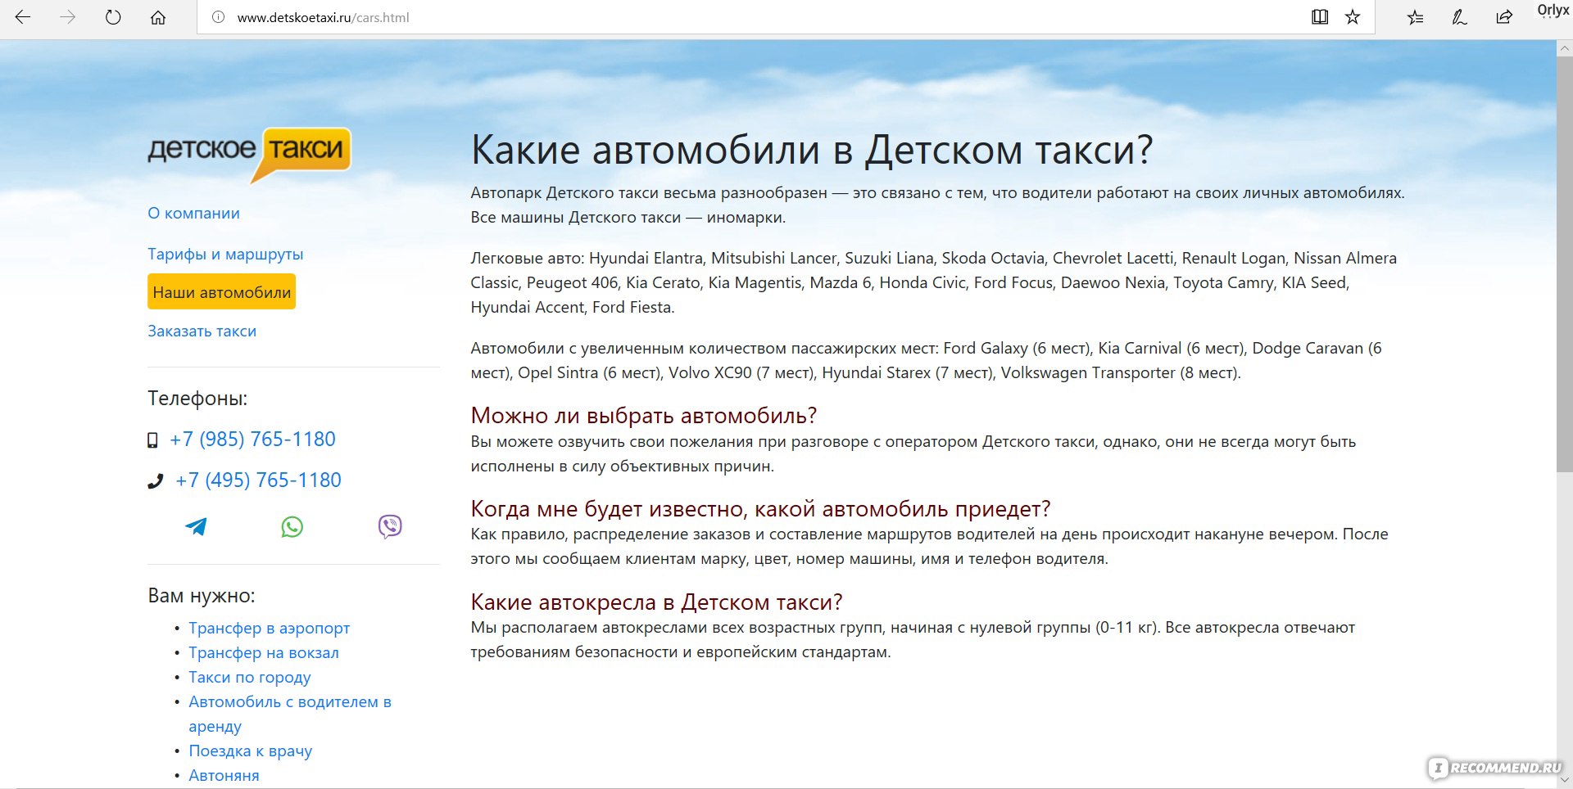Screen dimensions: 1573x789
Task: Click heading Какие автомобили в Детском такси?
Action: pyautogui.click(x=812, y=150)
